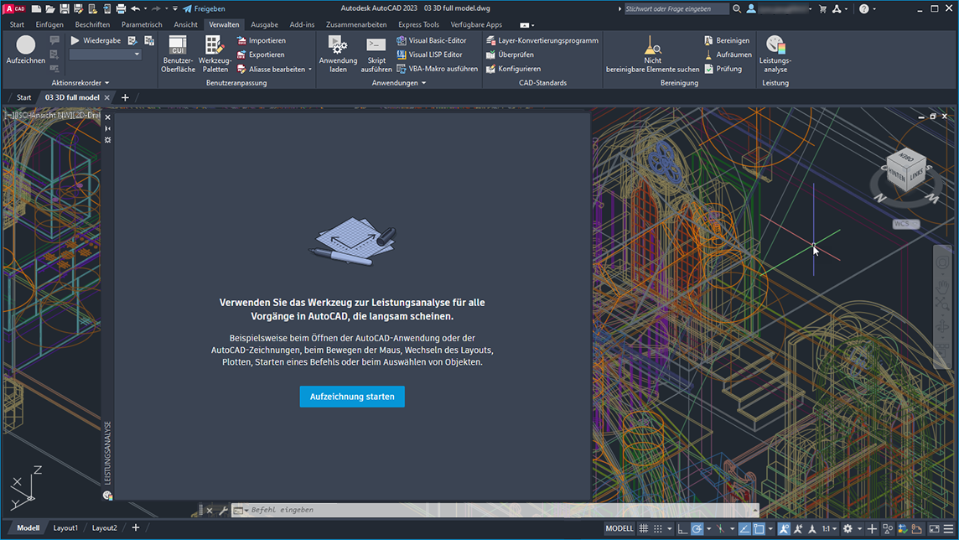The image size is (959, 540).
Task: Switch to the Einfügen ribbon tab
Action: tap(49, 24)
